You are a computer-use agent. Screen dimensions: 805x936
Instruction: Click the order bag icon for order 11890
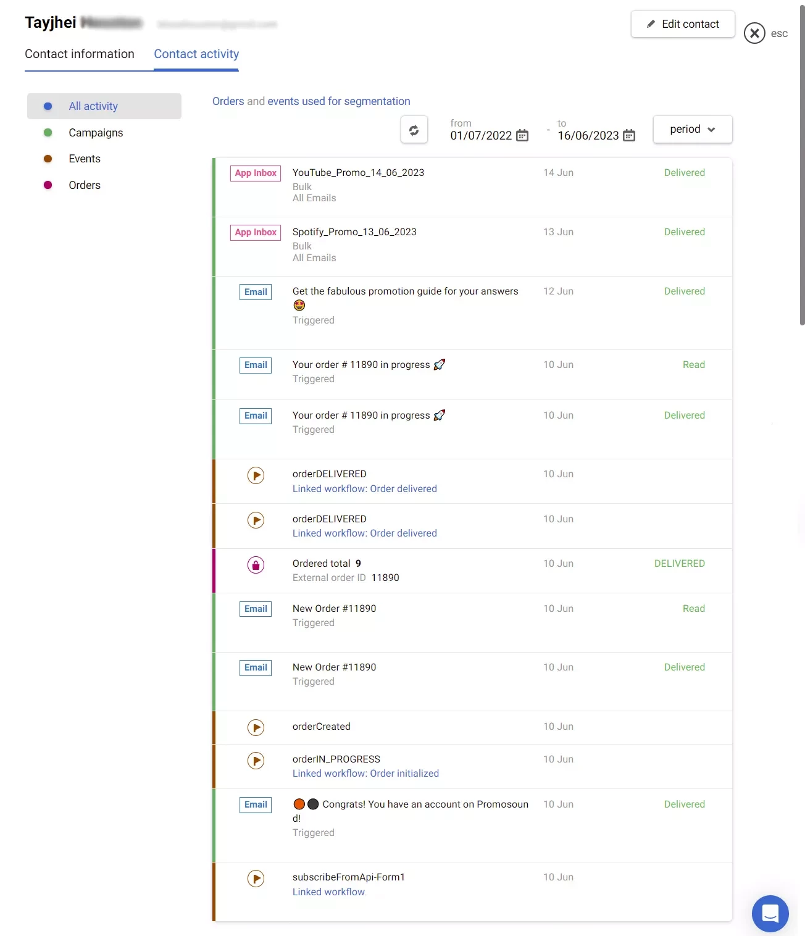click(256, 565)
